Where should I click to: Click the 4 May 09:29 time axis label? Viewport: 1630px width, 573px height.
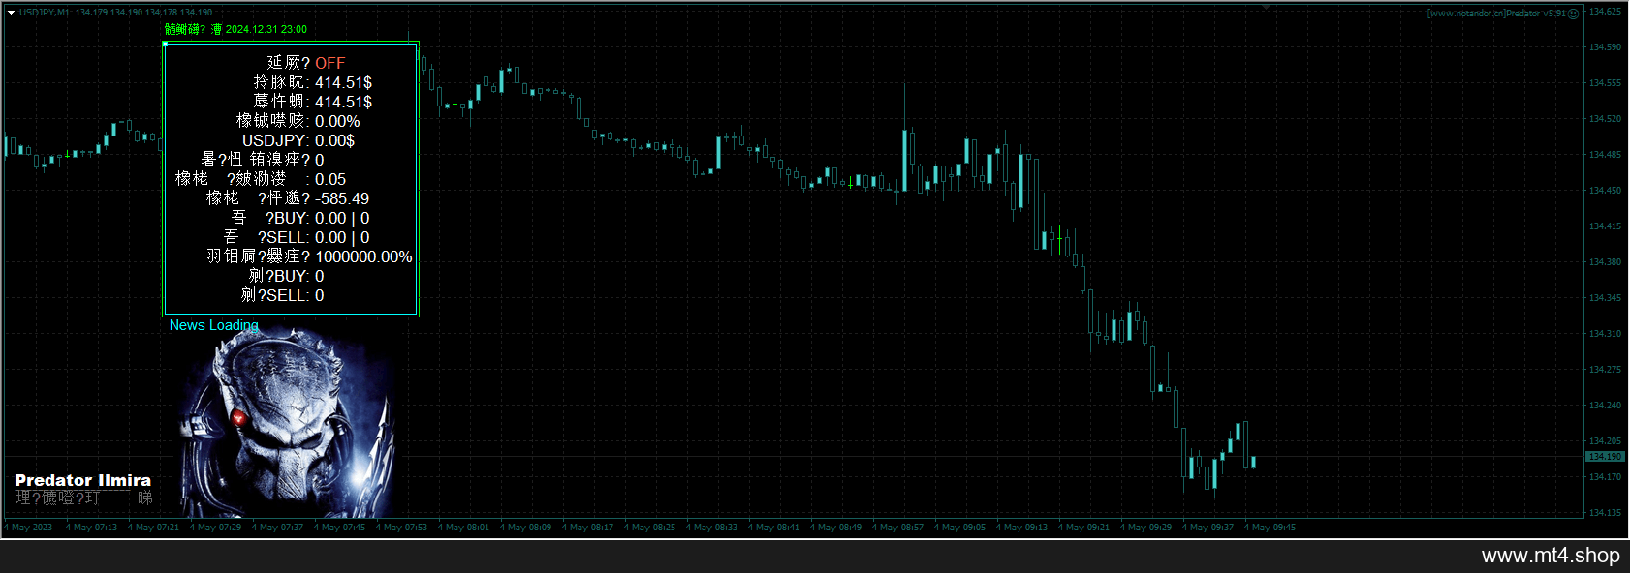[1145, 528]
